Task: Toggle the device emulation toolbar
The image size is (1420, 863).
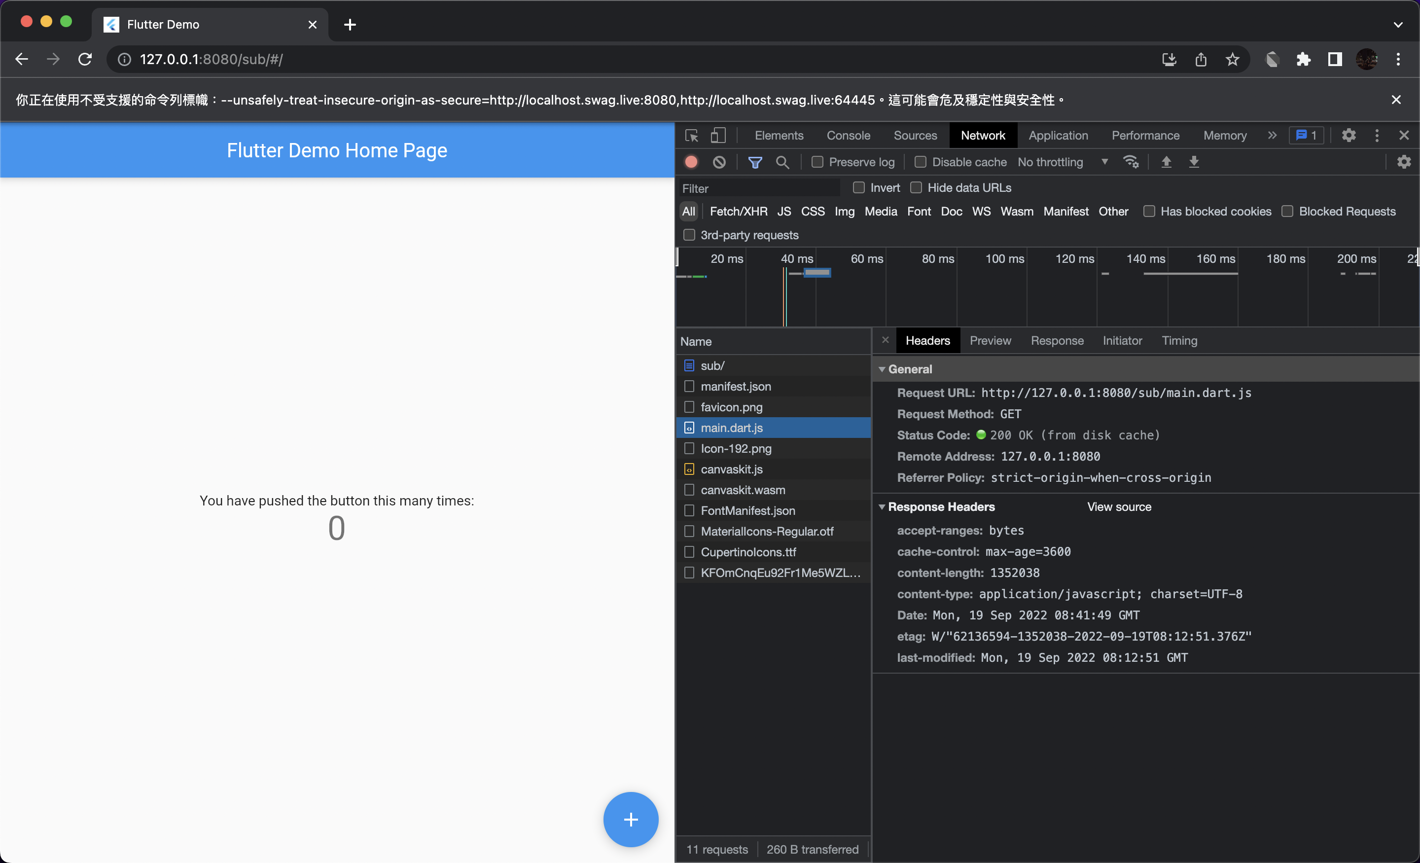Action: (x=717, y=135)
